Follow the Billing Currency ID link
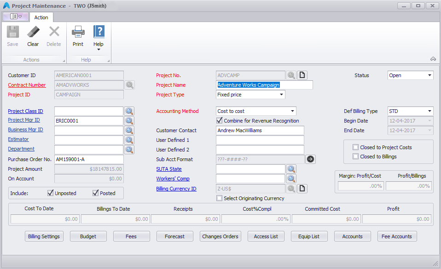 coord(176,189)
